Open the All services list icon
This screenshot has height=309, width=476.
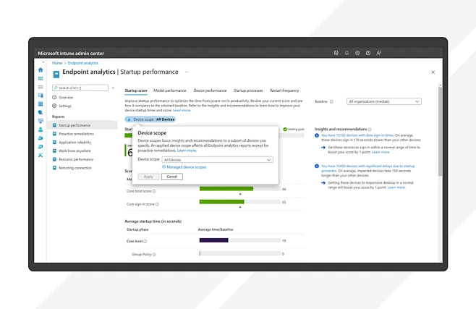pyautogui.click(x=41, y=87)
